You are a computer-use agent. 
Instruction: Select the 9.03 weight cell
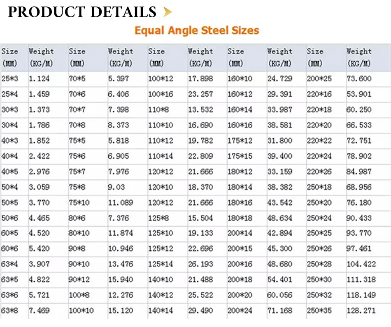pyautogui.click(x=116, y=187)
